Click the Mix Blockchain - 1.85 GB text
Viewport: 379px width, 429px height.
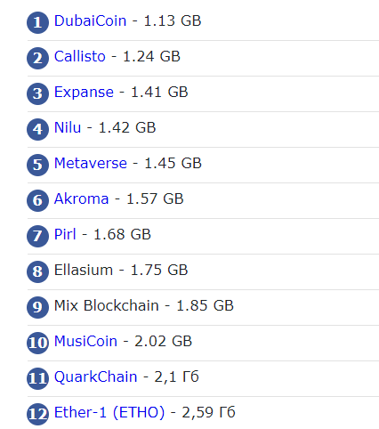point(144,305)
